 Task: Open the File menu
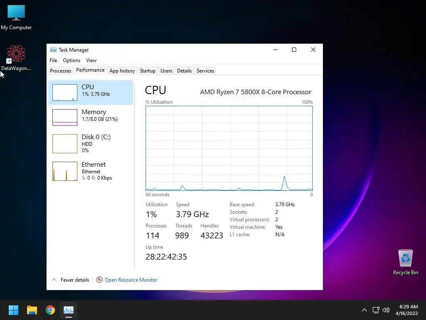[x=53, y=60]
